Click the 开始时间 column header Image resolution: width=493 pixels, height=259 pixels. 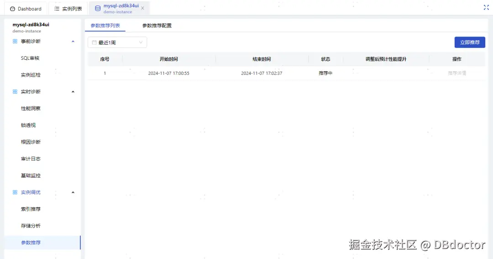pyautogui.click(x=168, y=59)
